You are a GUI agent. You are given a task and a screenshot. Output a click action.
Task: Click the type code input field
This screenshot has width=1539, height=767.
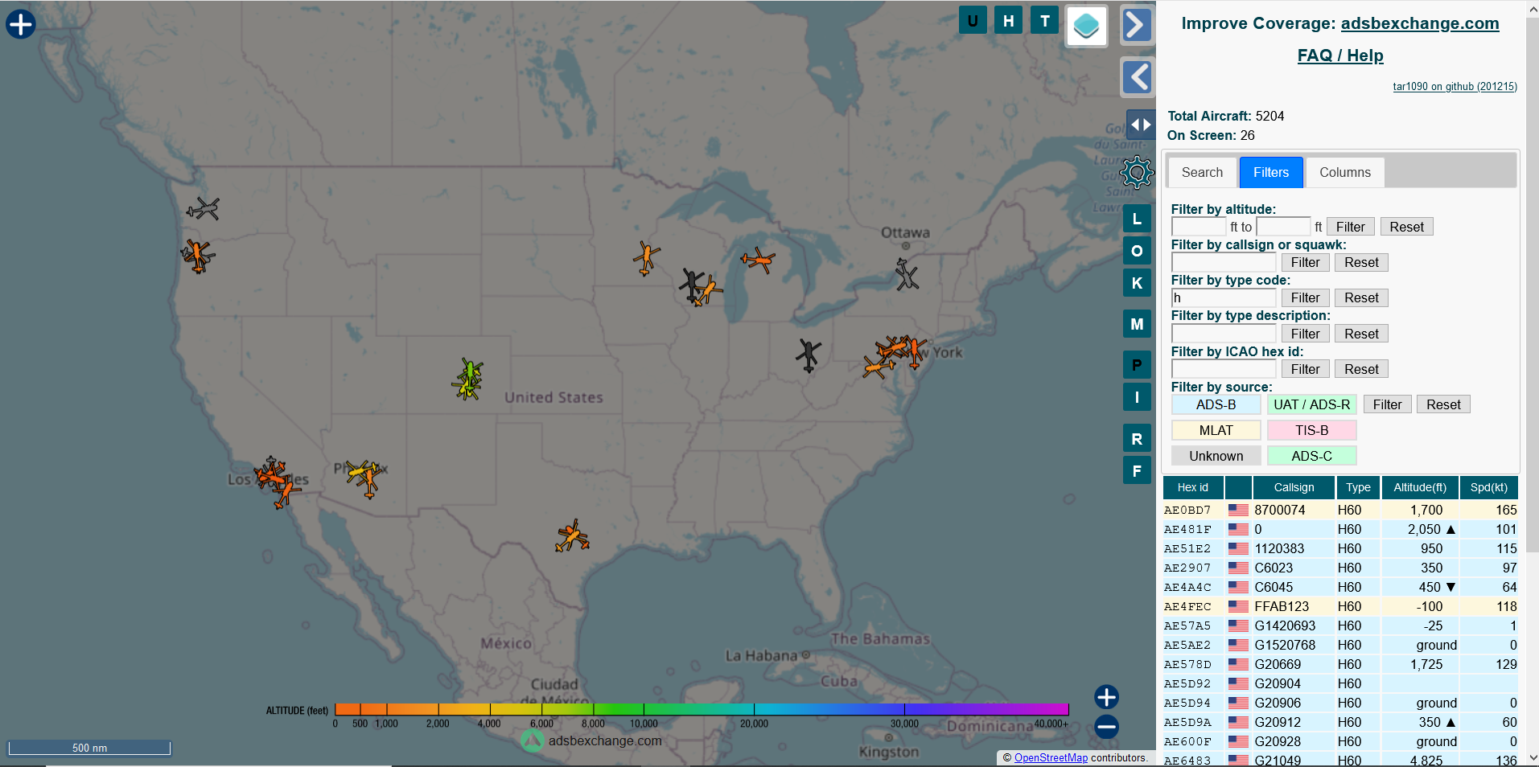(x=1224, y=297)
